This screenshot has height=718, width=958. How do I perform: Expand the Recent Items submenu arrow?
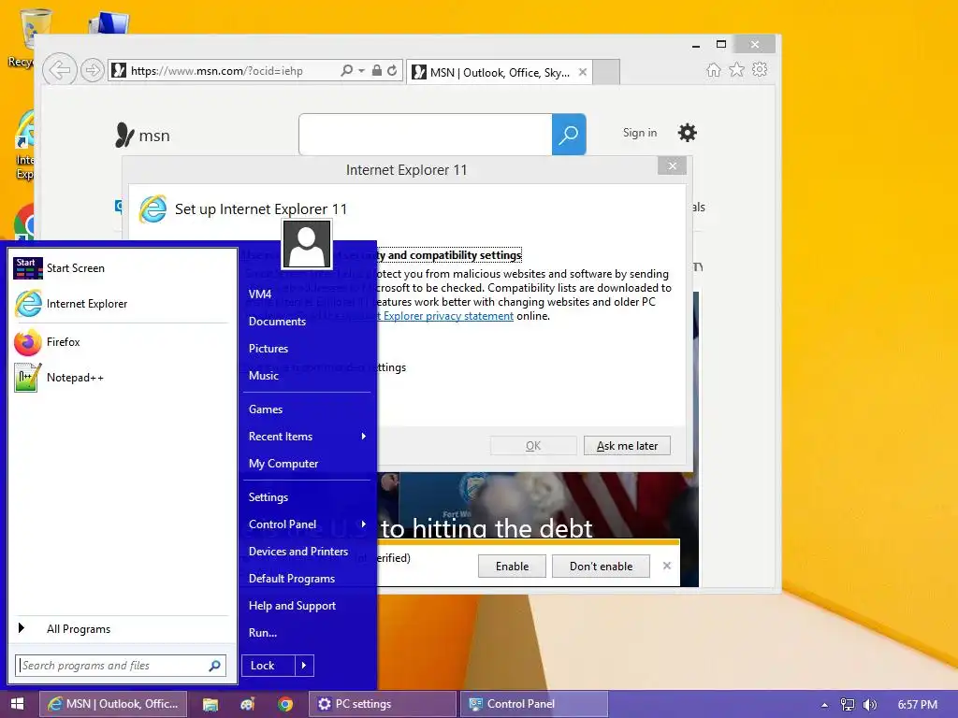(364, 436)
